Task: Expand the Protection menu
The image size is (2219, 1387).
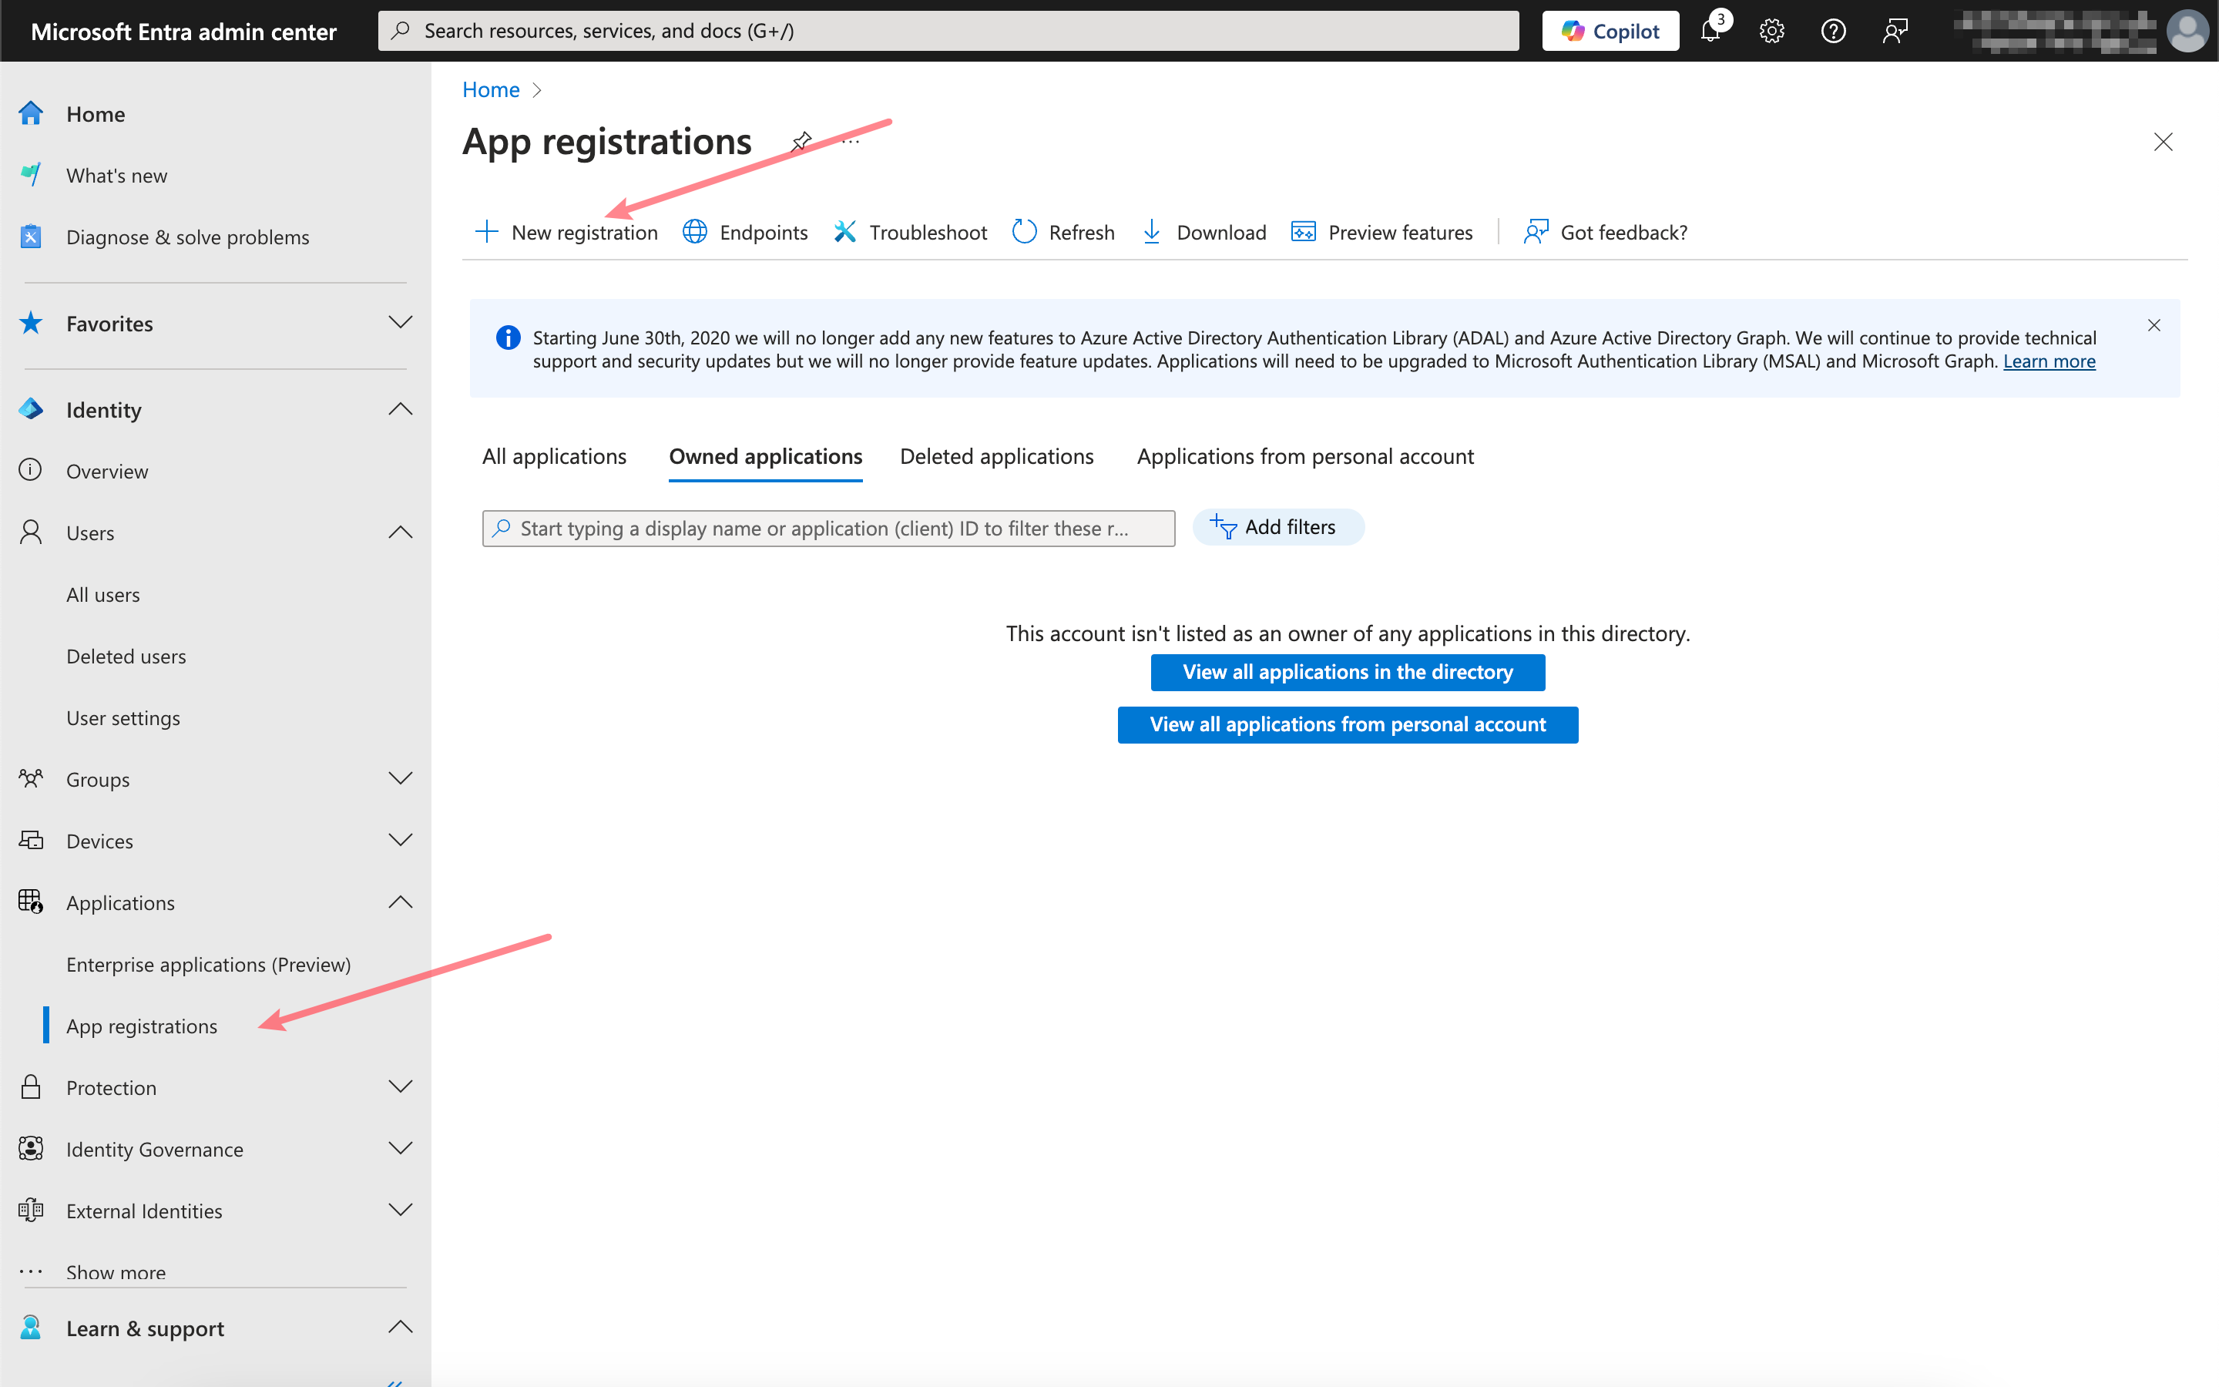Action: click(400, 1087)
